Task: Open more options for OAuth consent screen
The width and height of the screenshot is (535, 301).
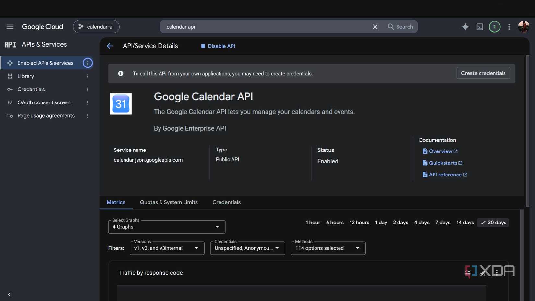Action: pos(88,102)
